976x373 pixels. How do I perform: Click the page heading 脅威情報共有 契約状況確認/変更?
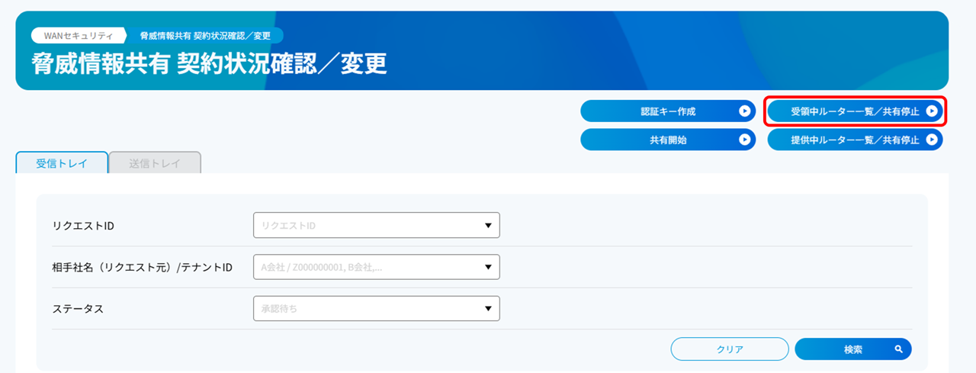pos(210,63)
